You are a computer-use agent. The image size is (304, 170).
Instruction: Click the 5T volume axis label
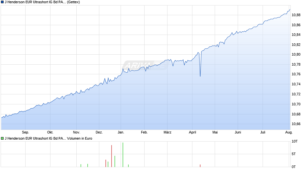294,154
